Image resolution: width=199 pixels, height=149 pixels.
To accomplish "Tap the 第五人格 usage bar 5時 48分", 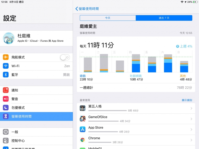I will click(x=108, y=111).
